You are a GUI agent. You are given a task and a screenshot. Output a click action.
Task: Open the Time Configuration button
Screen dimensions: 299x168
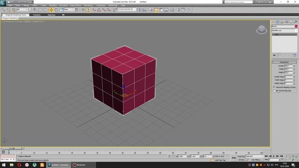283,160
